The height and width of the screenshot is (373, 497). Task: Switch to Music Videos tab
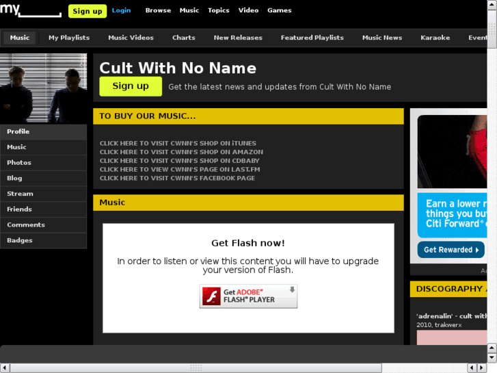131,38
